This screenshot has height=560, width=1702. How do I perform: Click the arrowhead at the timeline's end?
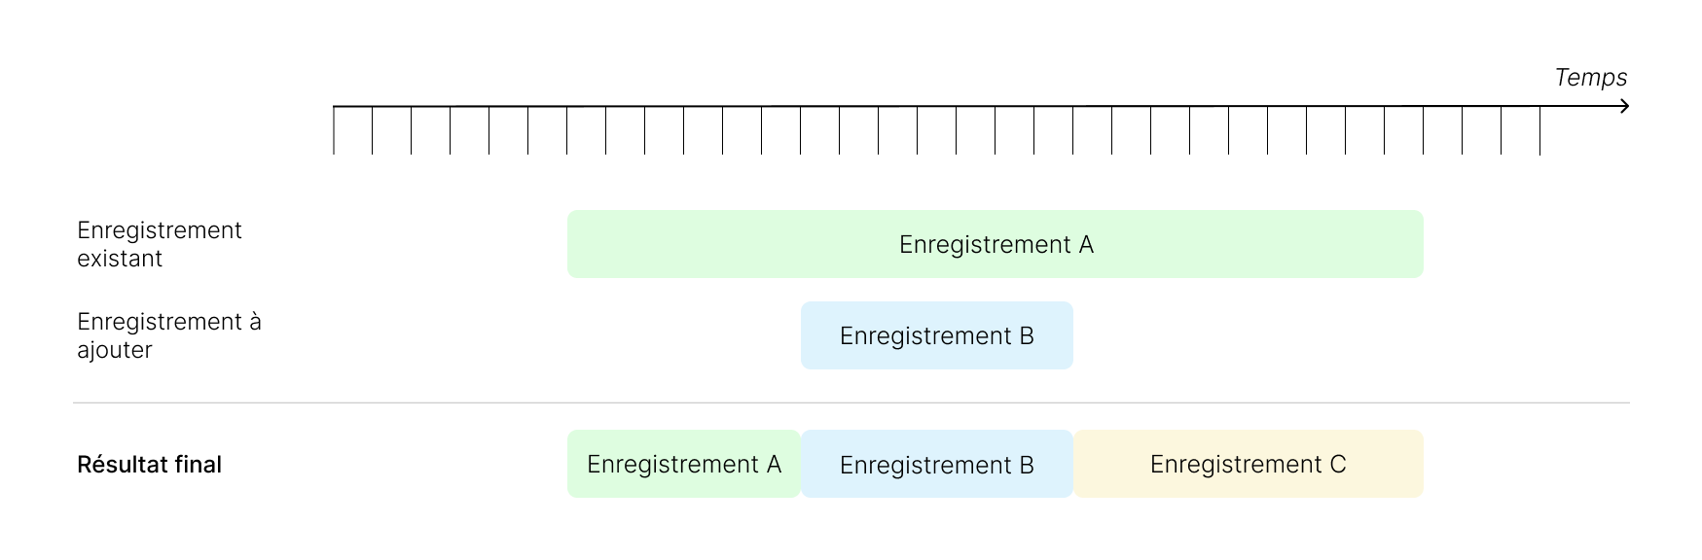1624,106
